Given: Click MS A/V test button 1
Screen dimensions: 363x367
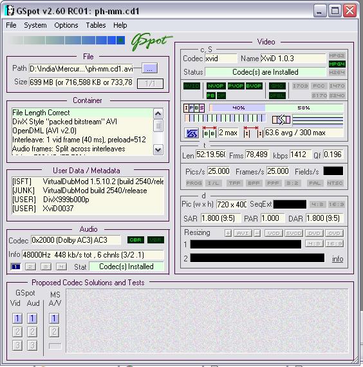Looking at the screenshot, I should tap(54, 318).
